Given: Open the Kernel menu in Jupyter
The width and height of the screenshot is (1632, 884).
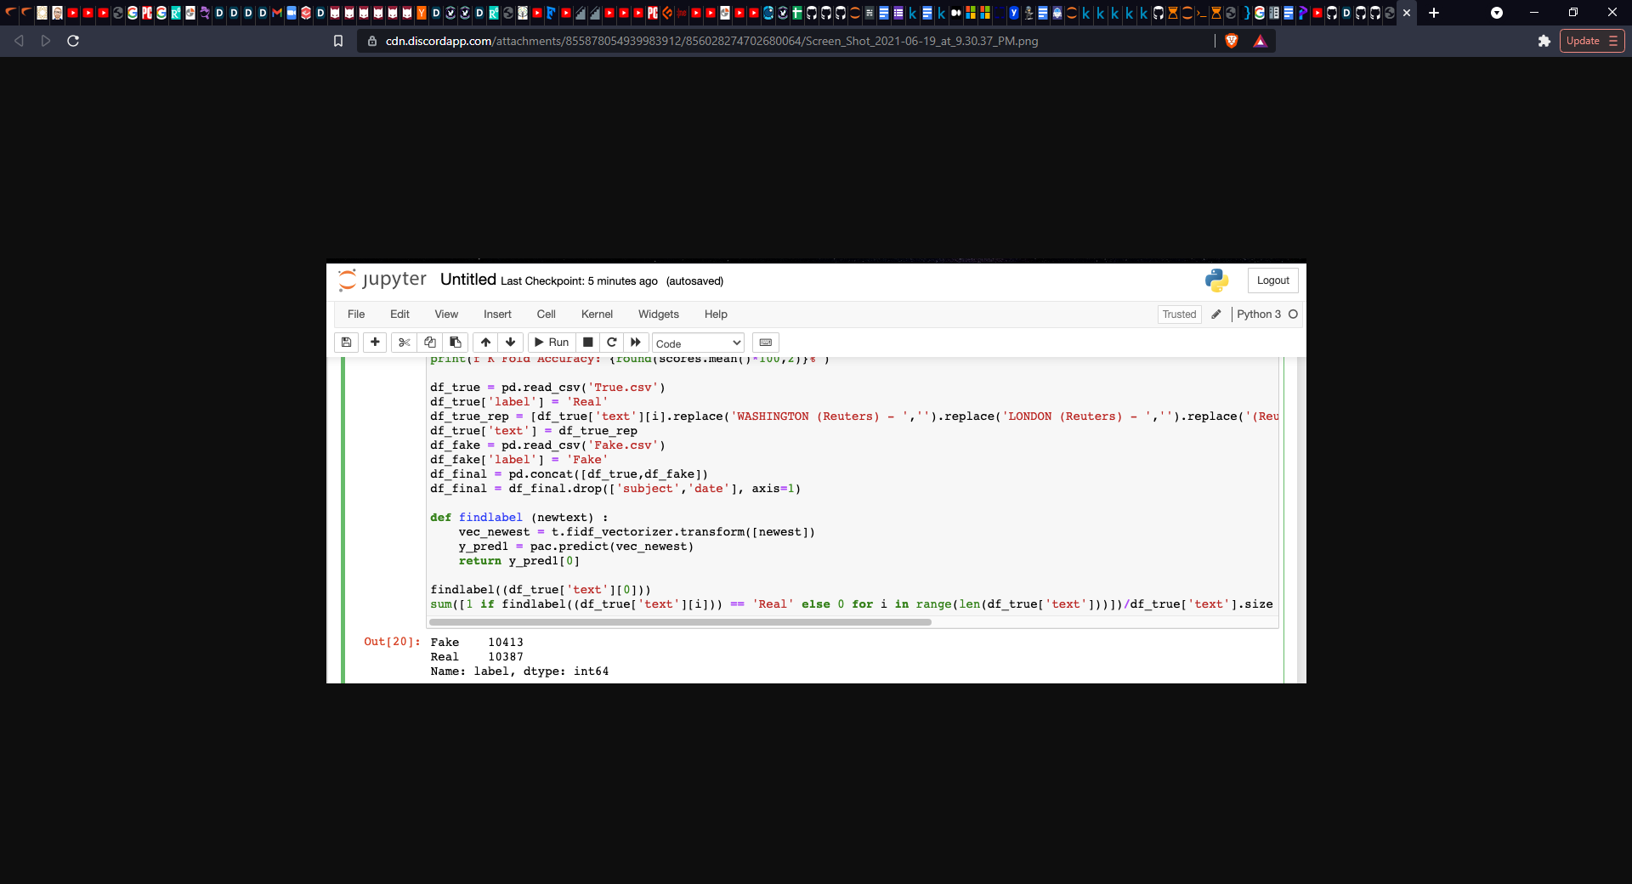Looking at the screenshot, I should [597, 314].
